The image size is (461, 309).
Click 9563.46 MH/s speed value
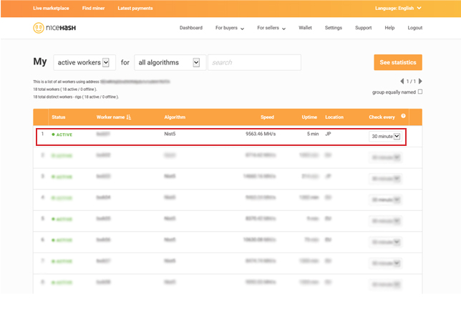[261, 134]
